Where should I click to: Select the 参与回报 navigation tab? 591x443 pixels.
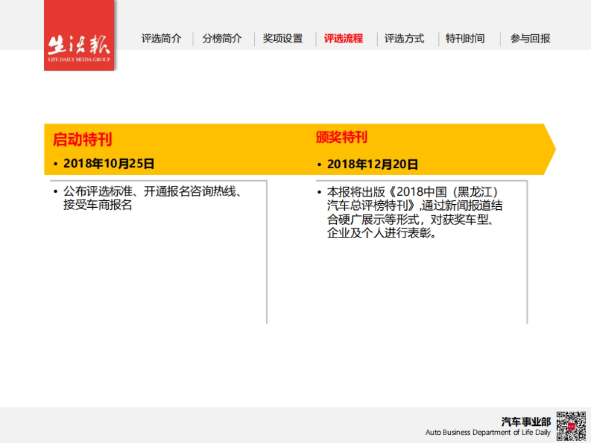point(530,38)
